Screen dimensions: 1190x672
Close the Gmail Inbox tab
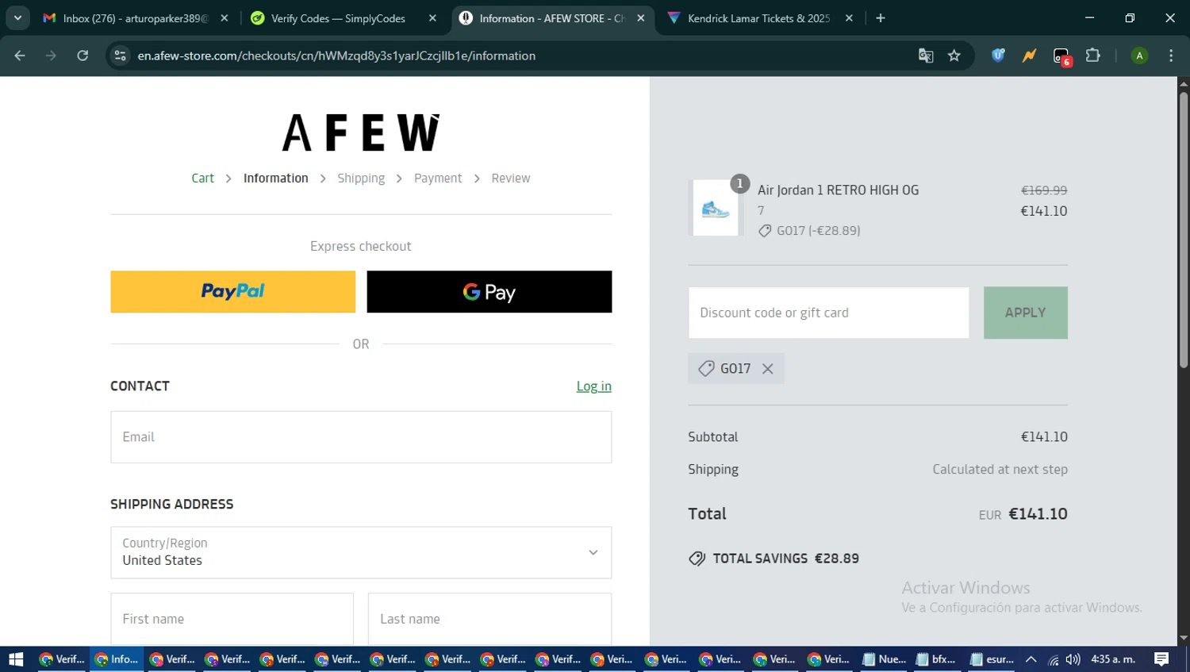(225, 18)
